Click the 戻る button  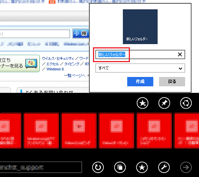[x=172, y=82]
